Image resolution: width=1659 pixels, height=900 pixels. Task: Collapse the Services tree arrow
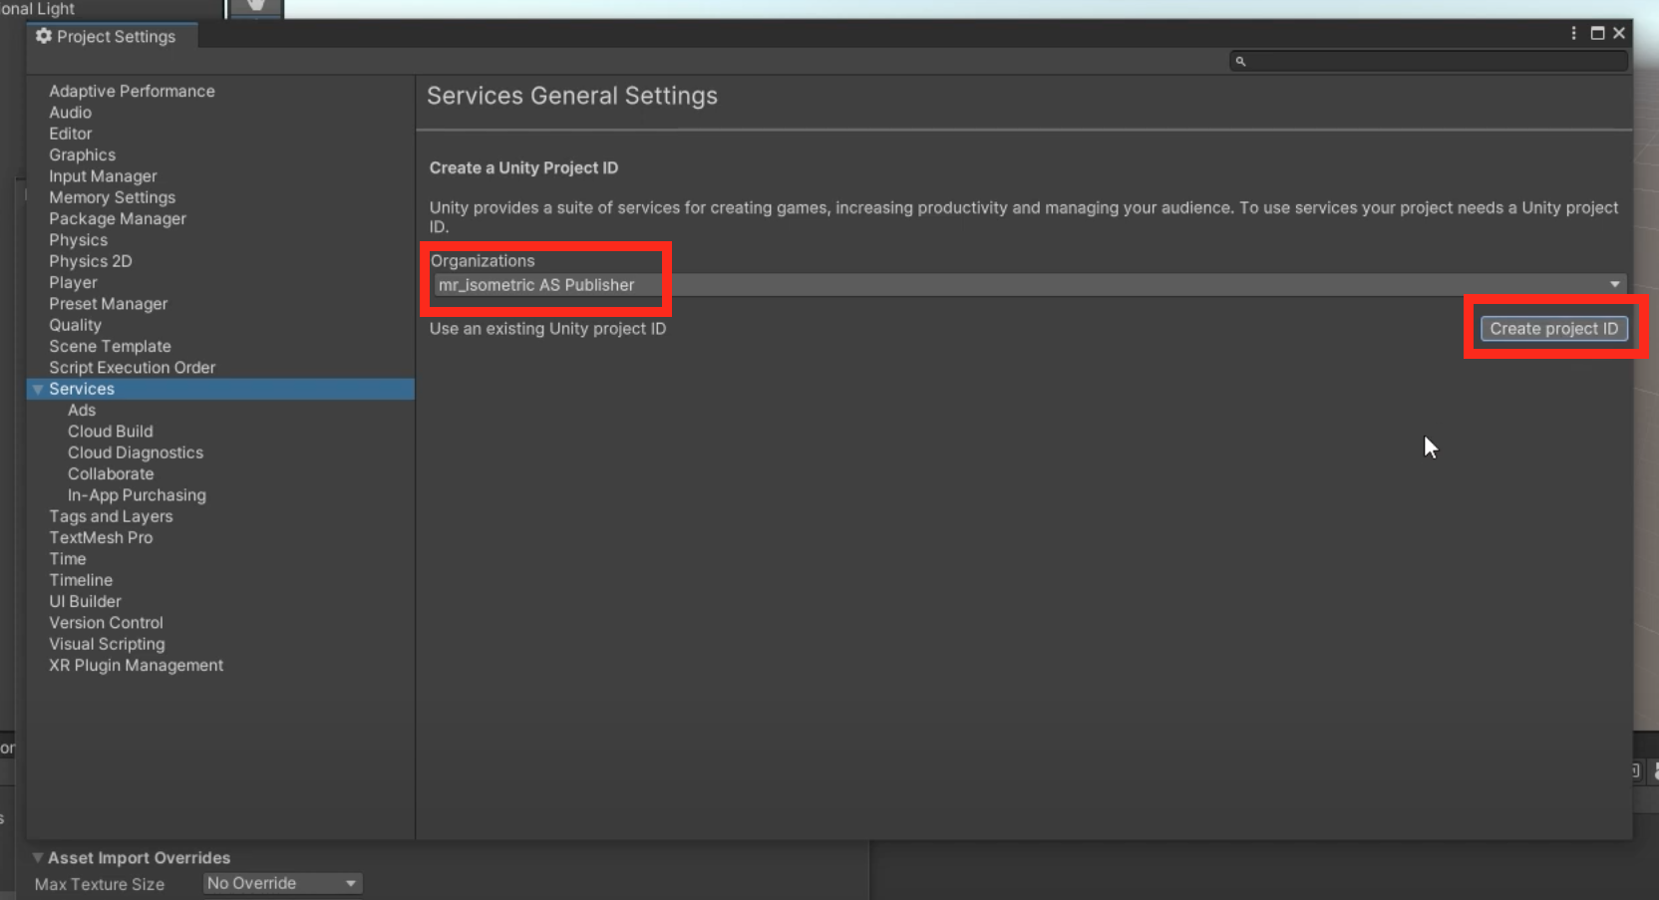coord(38,390)
